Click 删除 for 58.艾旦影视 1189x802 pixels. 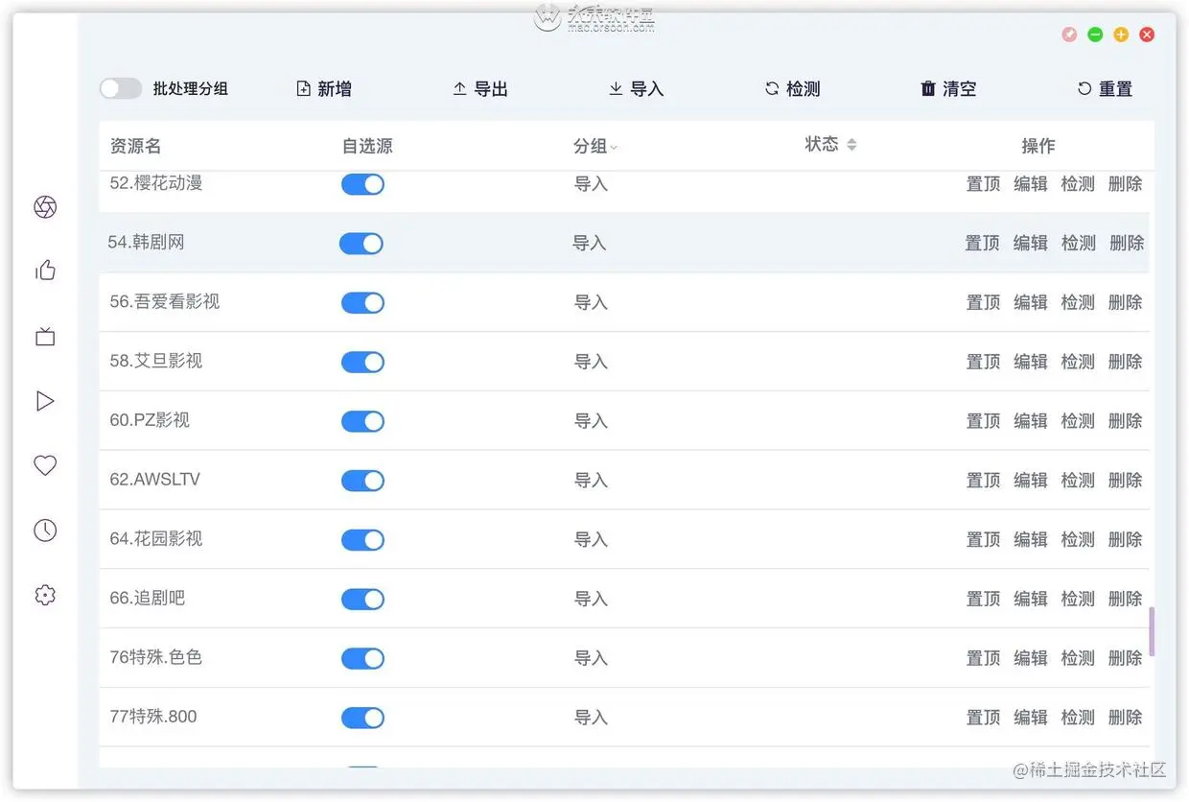point(1126,363)
